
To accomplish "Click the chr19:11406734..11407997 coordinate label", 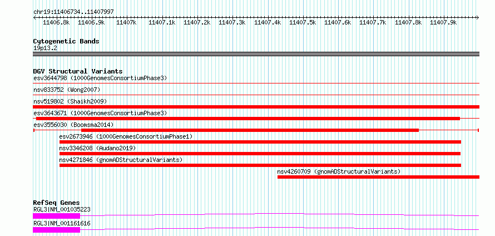I will pos(73,12).
